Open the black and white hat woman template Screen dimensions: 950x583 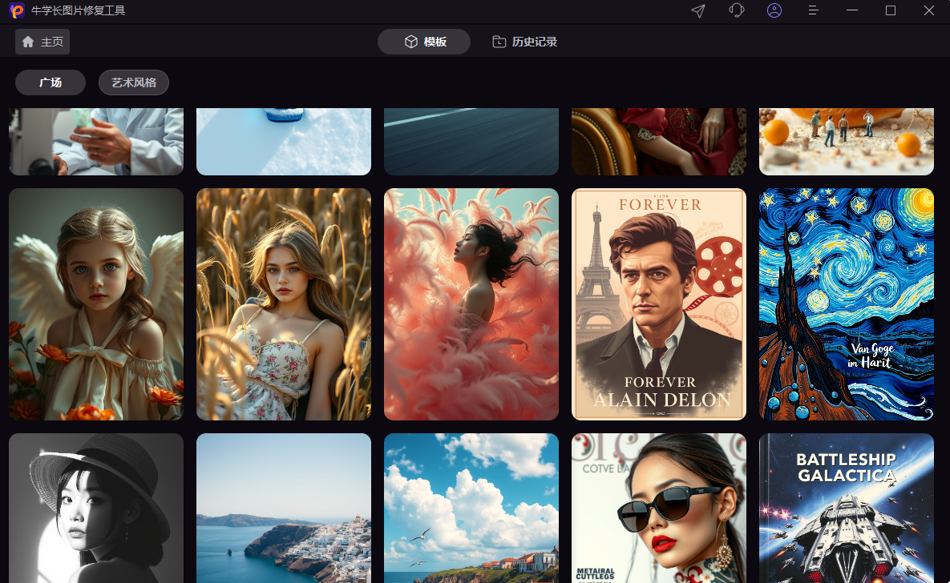(x=96, y=508)
